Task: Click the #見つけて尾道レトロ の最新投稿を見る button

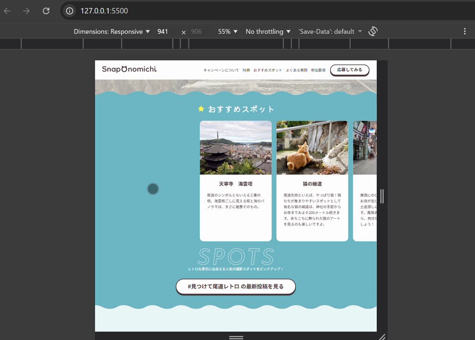Action: click(x=236, y=287)
